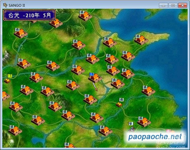Select the blue-flagged city in the map center

click(x=95, y=77)
